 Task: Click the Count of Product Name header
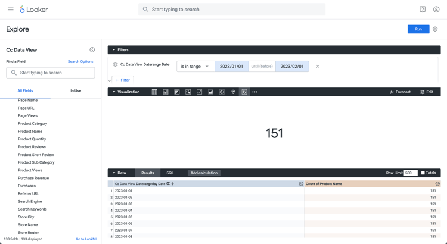coord(324,184)
